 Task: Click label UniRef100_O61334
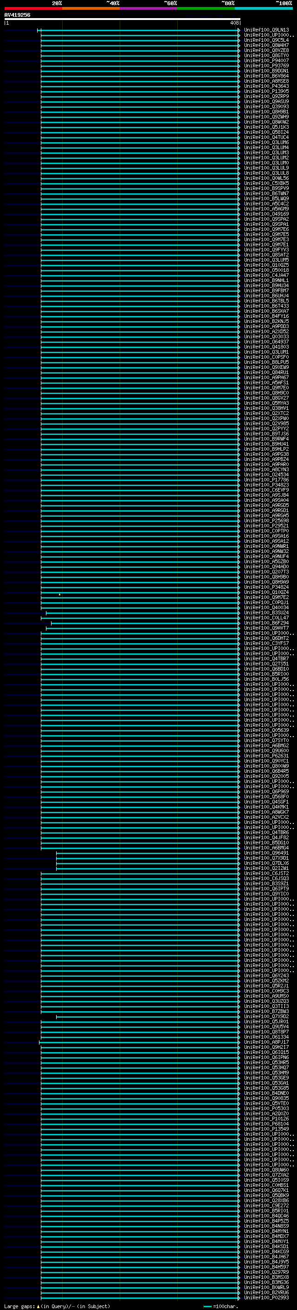266,1037
